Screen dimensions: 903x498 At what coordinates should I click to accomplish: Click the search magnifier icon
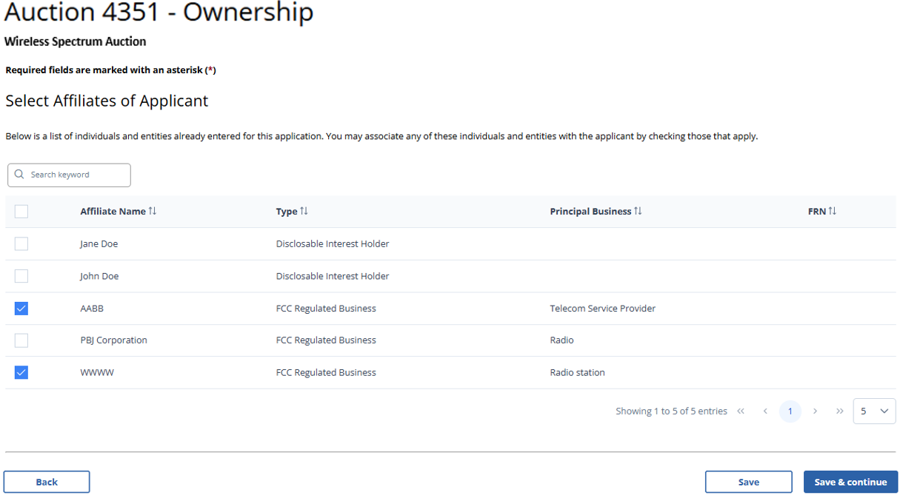click(19, 175)
